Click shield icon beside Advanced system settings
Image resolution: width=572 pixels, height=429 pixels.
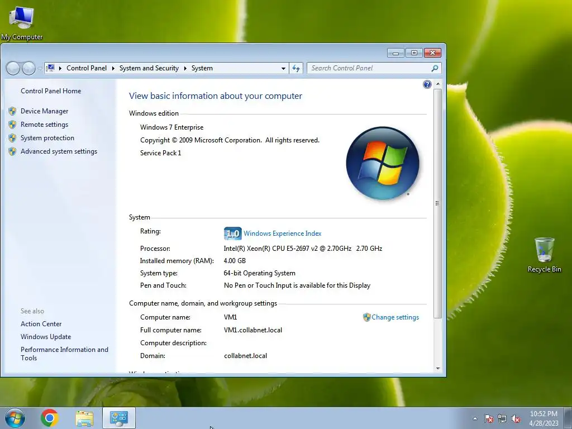click(12, 151)
